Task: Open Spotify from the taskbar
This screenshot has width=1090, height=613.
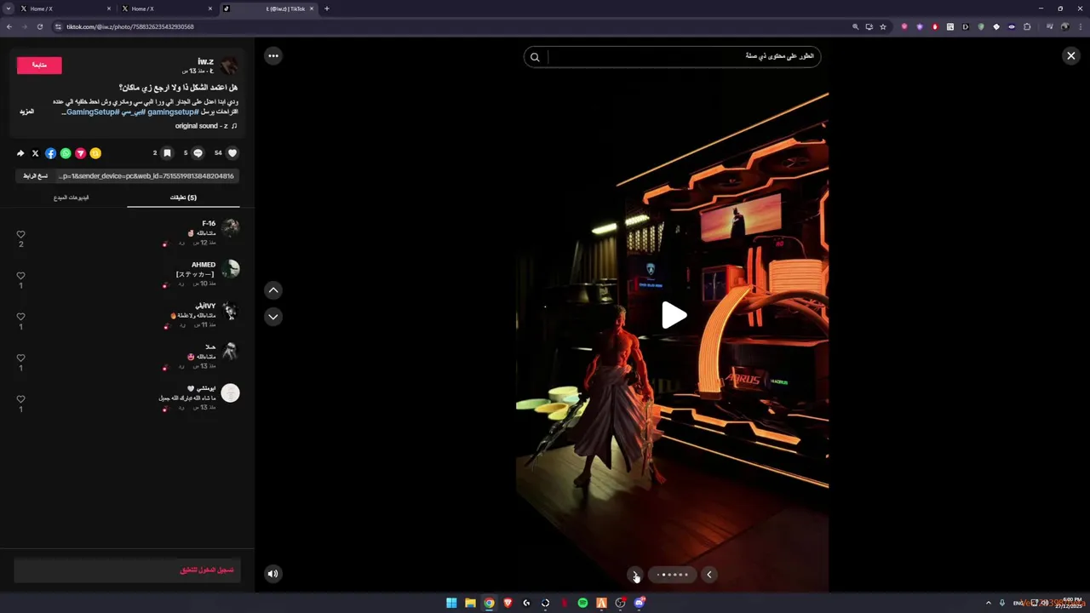Action: click(582, 603)
